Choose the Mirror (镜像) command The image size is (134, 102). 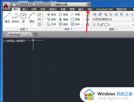pyautogui.click(x=64, y=19)
